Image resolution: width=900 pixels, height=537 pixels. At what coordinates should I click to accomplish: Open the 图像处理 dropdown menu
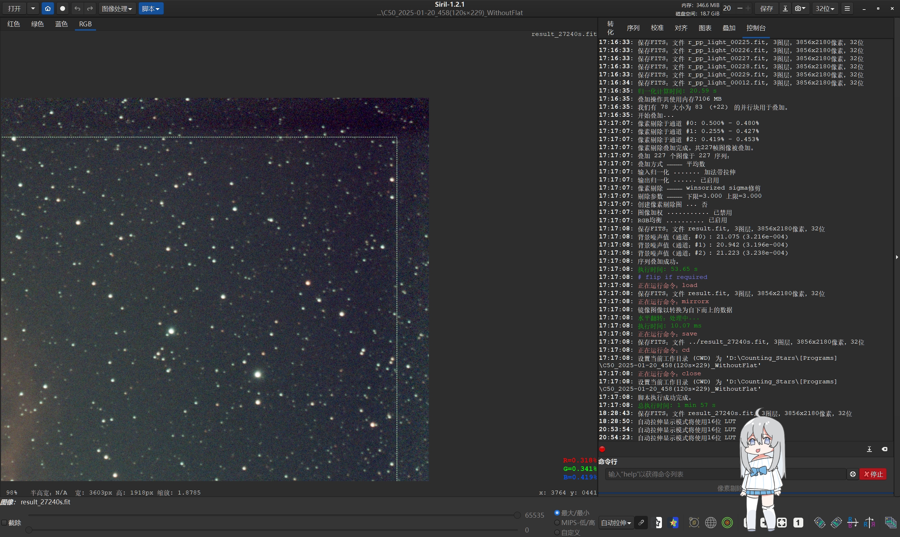pos(117,8)
